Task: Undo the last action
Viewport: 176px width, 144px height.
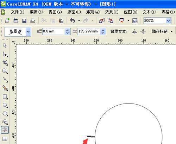Action: [x=73, y=21]
